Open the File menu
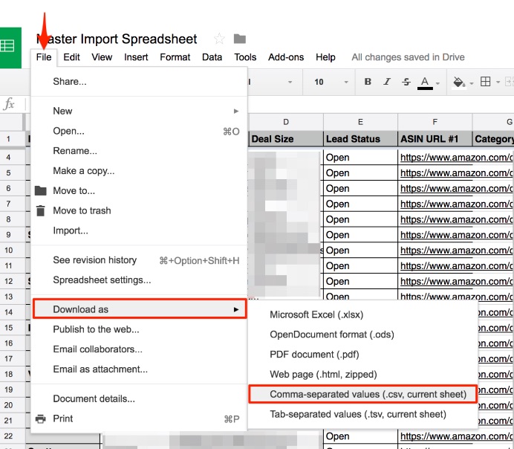514x449 pixels. coord(44,57)
